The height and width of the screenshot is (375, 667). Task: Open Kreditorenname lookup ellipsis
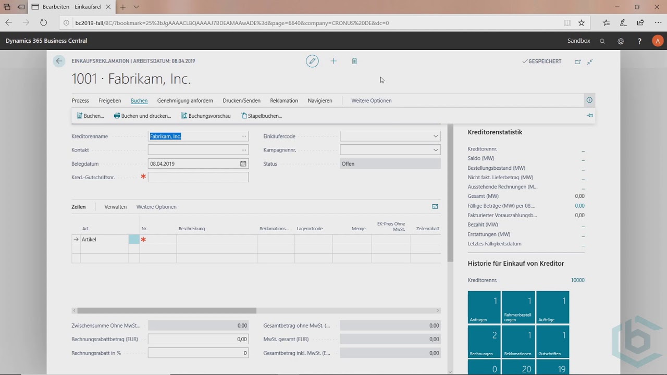click(243, 136)
